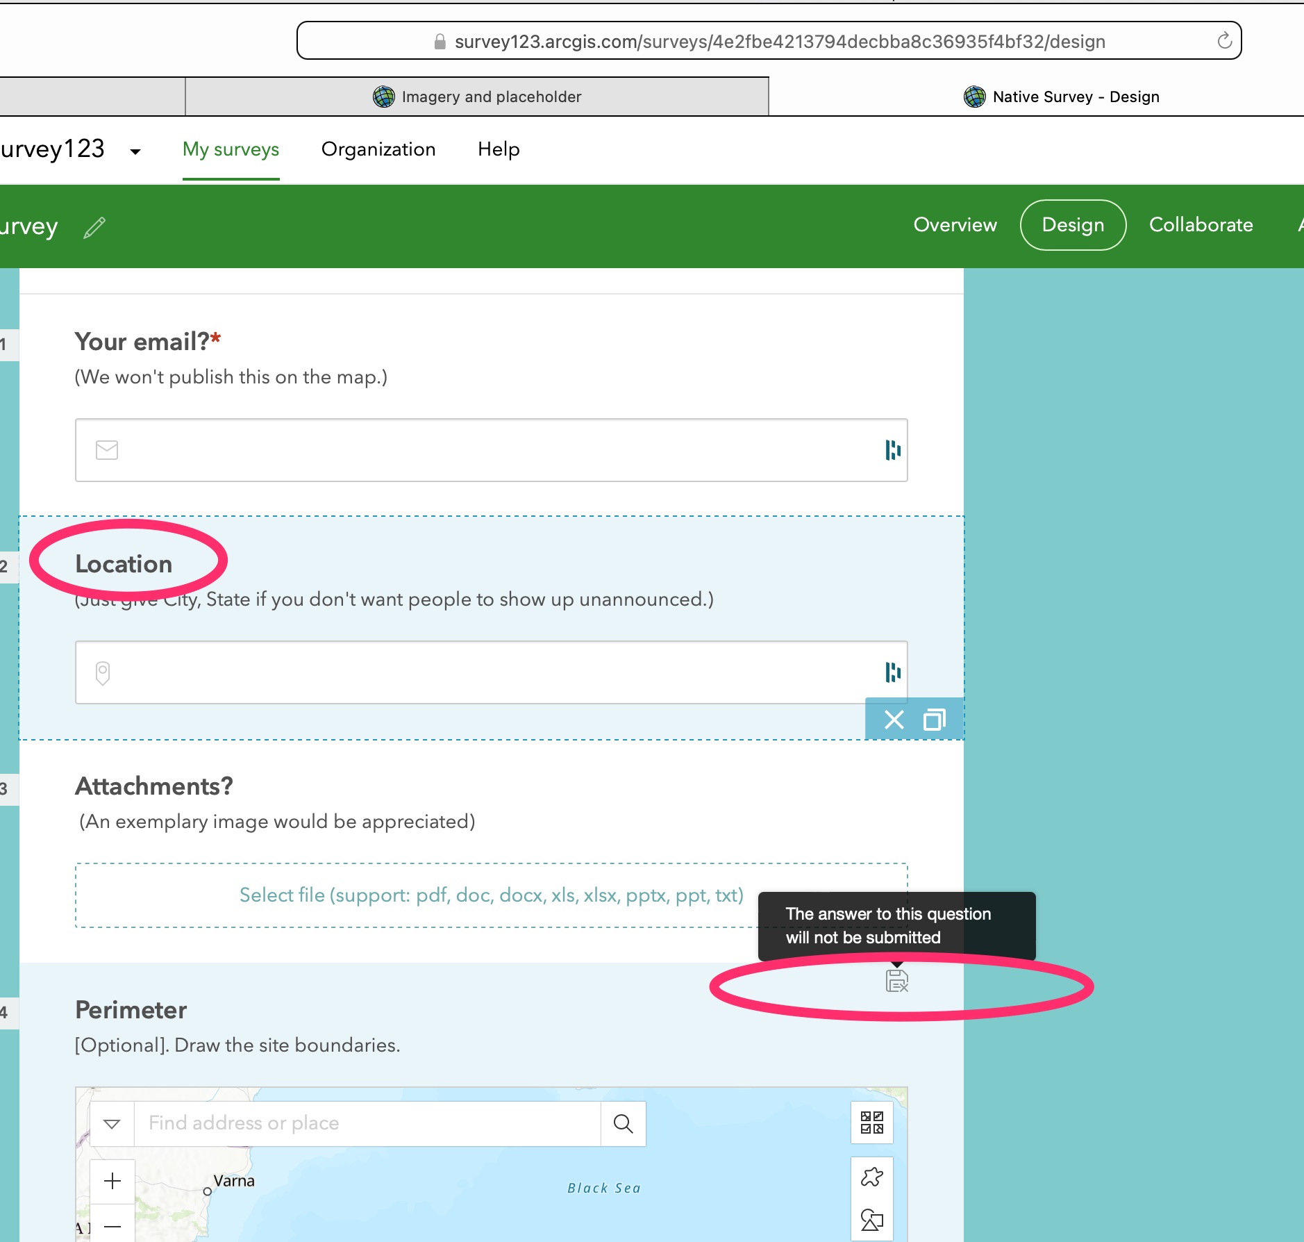
Task: Switch to the Collaborate view
Action: 1200,224
